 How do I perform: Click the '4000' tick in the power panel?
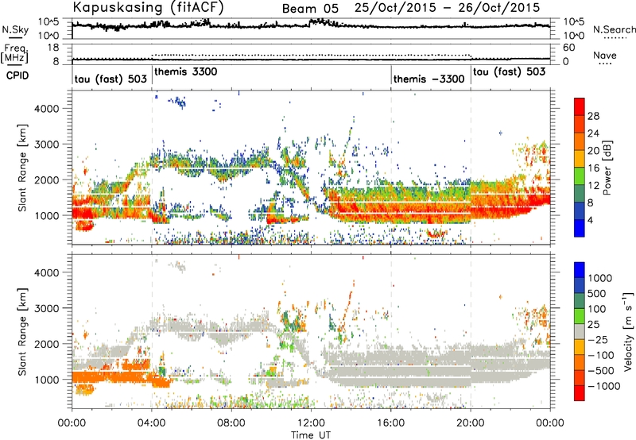click(47, 109)
